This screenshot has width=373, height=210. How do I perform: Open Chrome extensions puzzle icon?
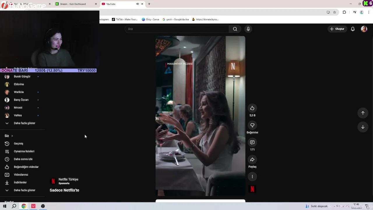344,12
